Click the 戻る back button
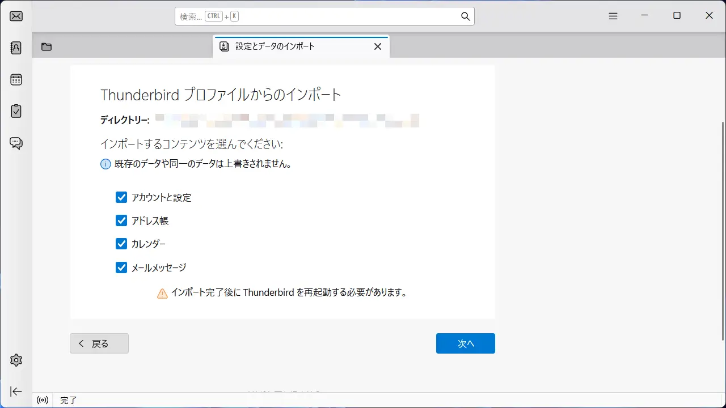 (x=99, y=343)
